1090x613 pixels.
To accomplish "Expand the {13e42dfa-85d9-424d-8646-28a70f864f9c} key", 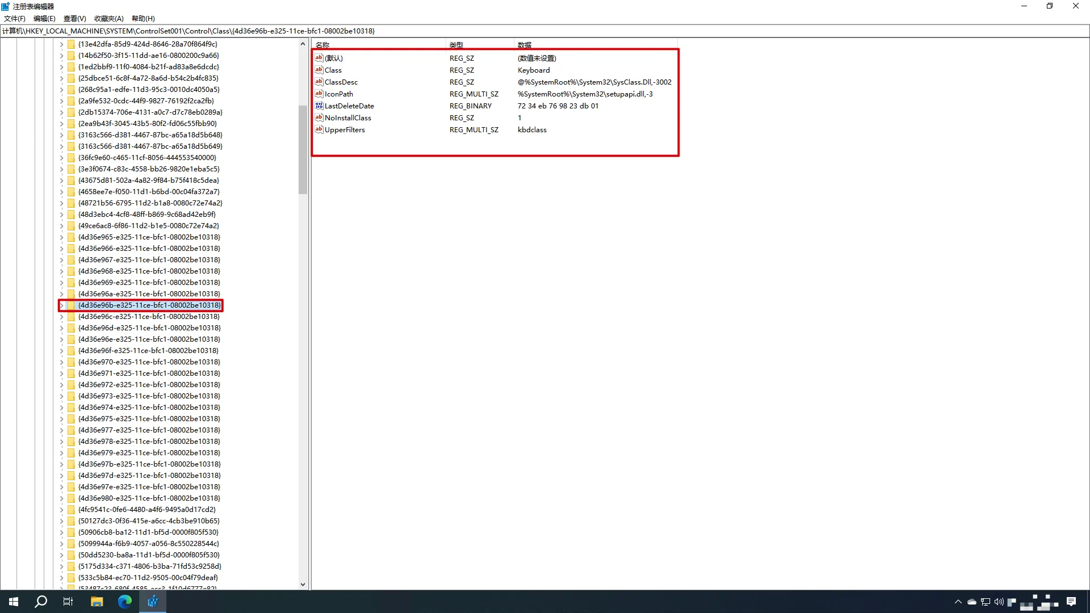I will tap(61, 44).
